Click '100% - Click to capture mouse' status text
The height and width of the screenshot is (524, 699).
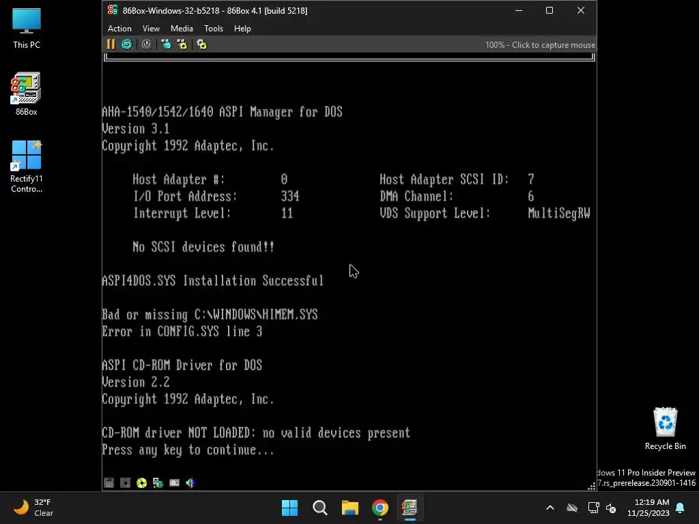[x=540, y=44]
